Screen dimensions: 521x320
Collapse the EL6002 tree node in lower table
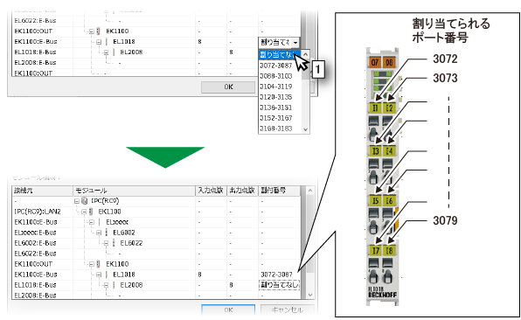coord(99,233)
